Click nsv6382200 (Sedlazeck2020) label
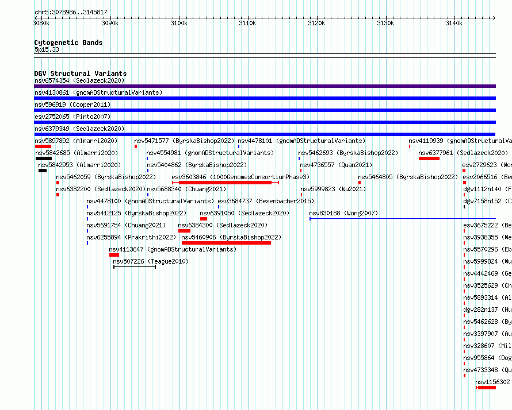Image resolution: width=512 pixels, height=410 pixels. coord(101,189)
